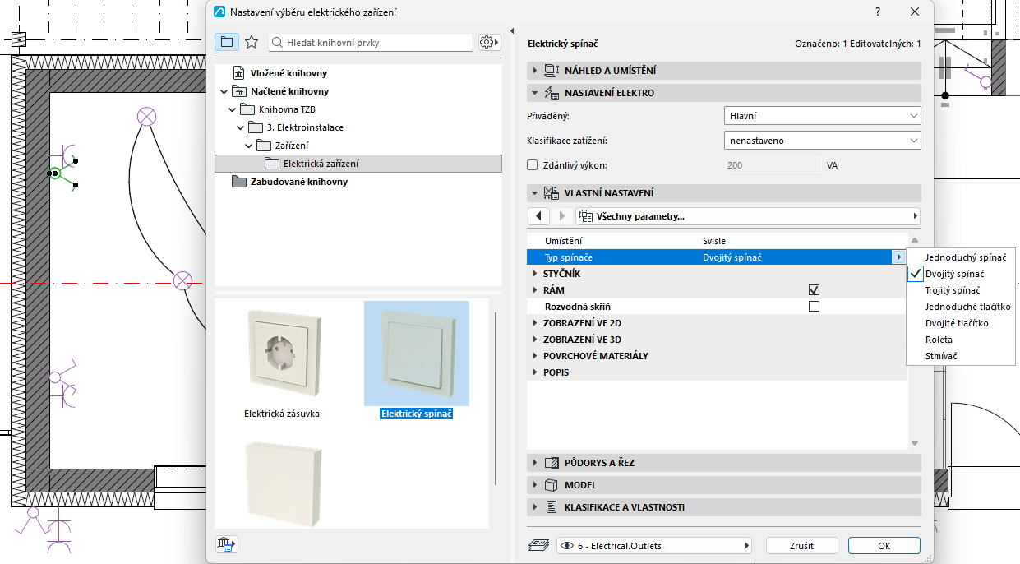The width and height of the screenshot is (1020, 564).
Task: Click the Model panel cube icon
Action: (x=552, y=485)
